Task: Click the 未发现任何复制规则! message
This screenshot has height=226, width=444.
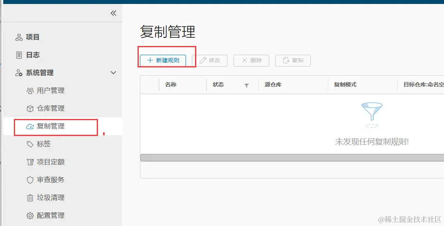Action: (372, 142)
